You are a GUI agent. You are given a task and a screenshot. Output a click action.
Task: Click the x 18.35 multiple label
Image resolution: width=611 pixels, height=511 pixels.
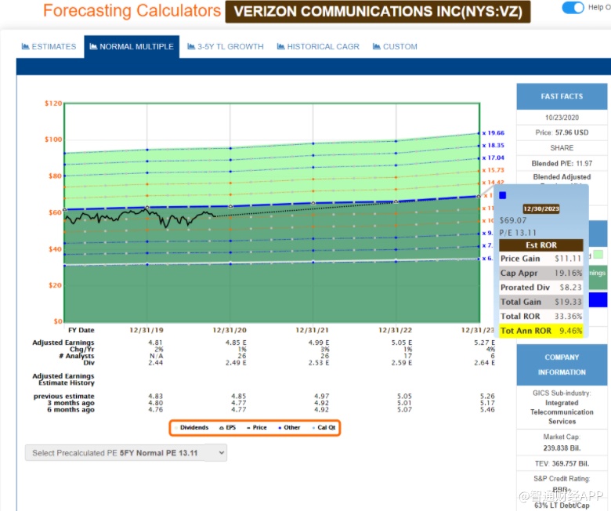coord(493,146)
